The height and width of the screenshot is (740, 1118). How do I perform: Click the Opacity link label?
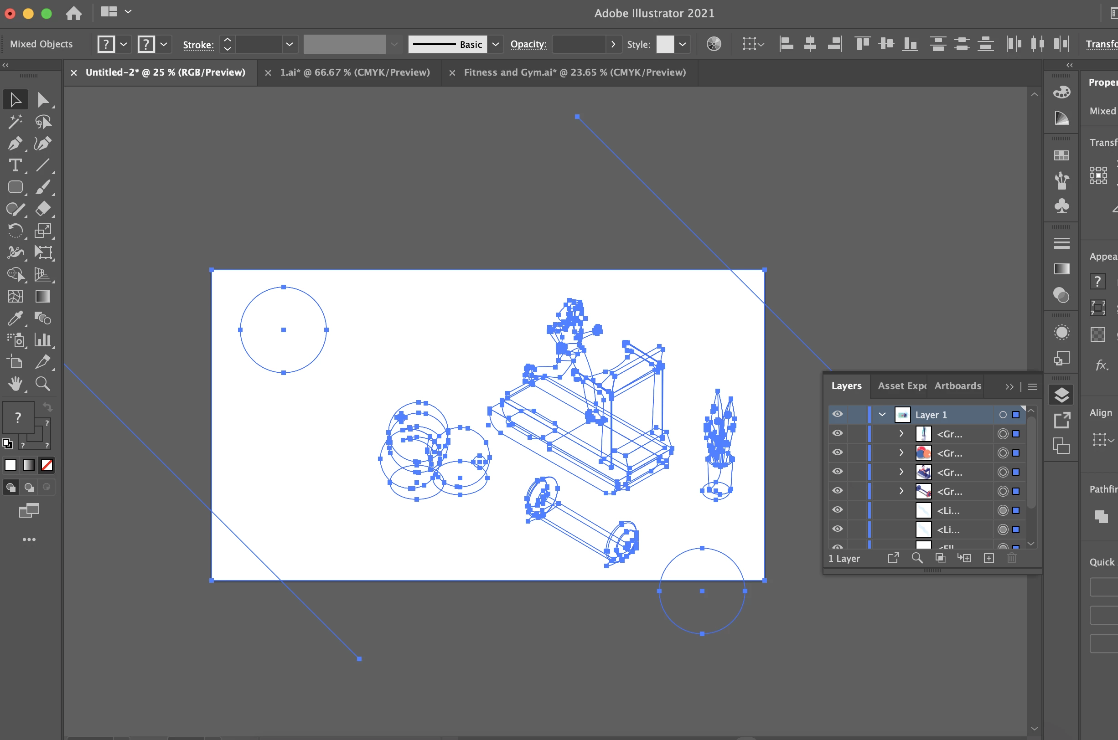(x=528, y=44)
